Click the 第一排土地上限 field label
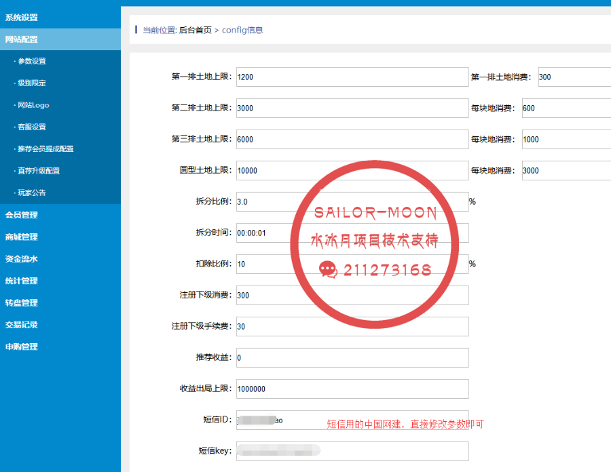Image resolution: width=611 pixels, height=472 pixels. [x=202, y=77]
